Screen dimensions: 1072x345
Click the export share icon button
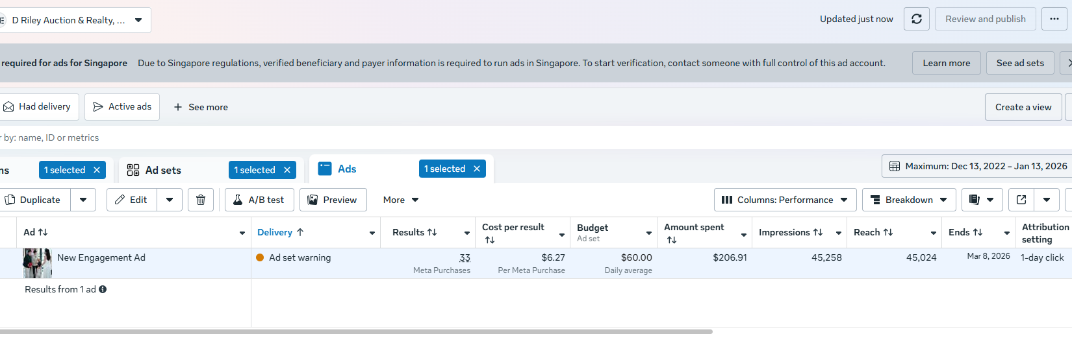[x=1021, y=200]
